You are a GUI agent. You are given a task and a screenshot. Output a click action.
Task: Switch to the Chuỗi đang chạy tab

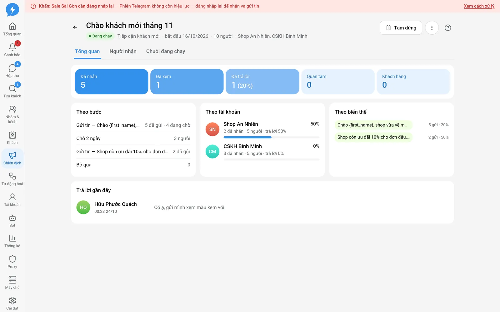pyautogui.click(x=166, y=51)
